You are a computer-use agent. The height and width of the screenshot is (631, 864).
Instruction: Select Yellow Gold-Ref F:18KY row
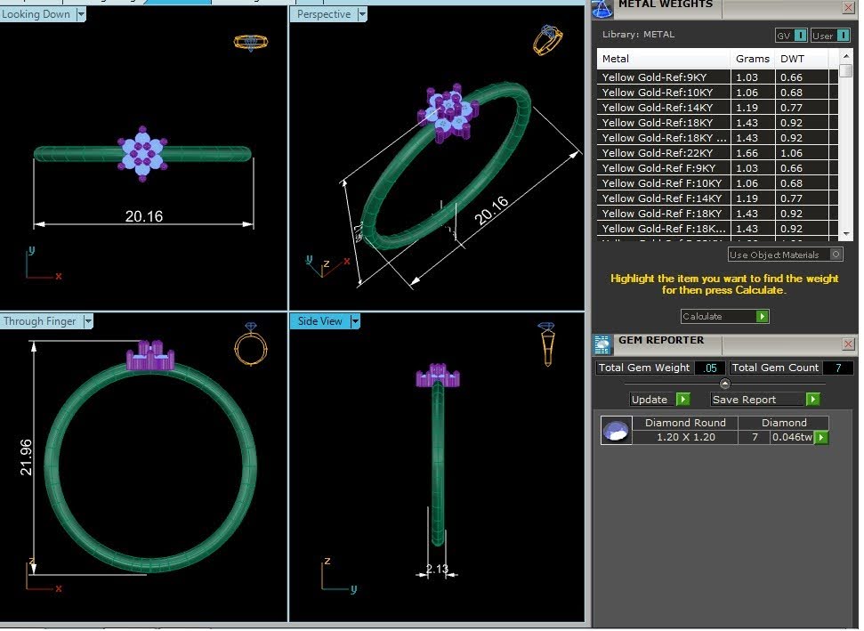(x=717, y=214)
